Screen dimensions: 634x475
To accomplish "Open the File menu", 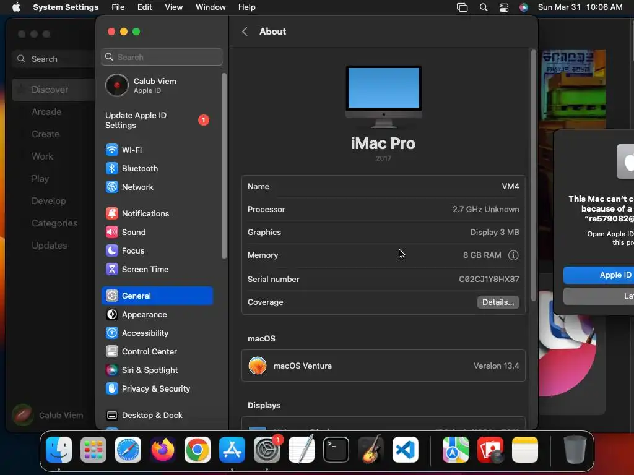I will [118, 7].
